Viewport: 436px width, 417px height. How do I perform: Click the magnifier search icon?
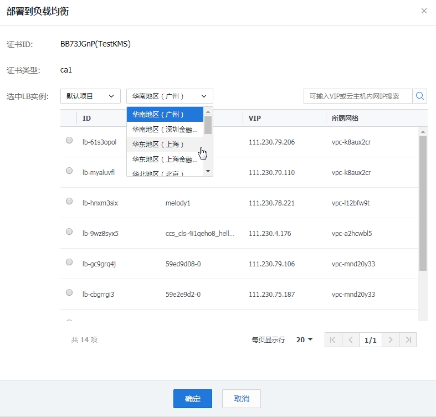pyautogui.click(x=420, y=96)
